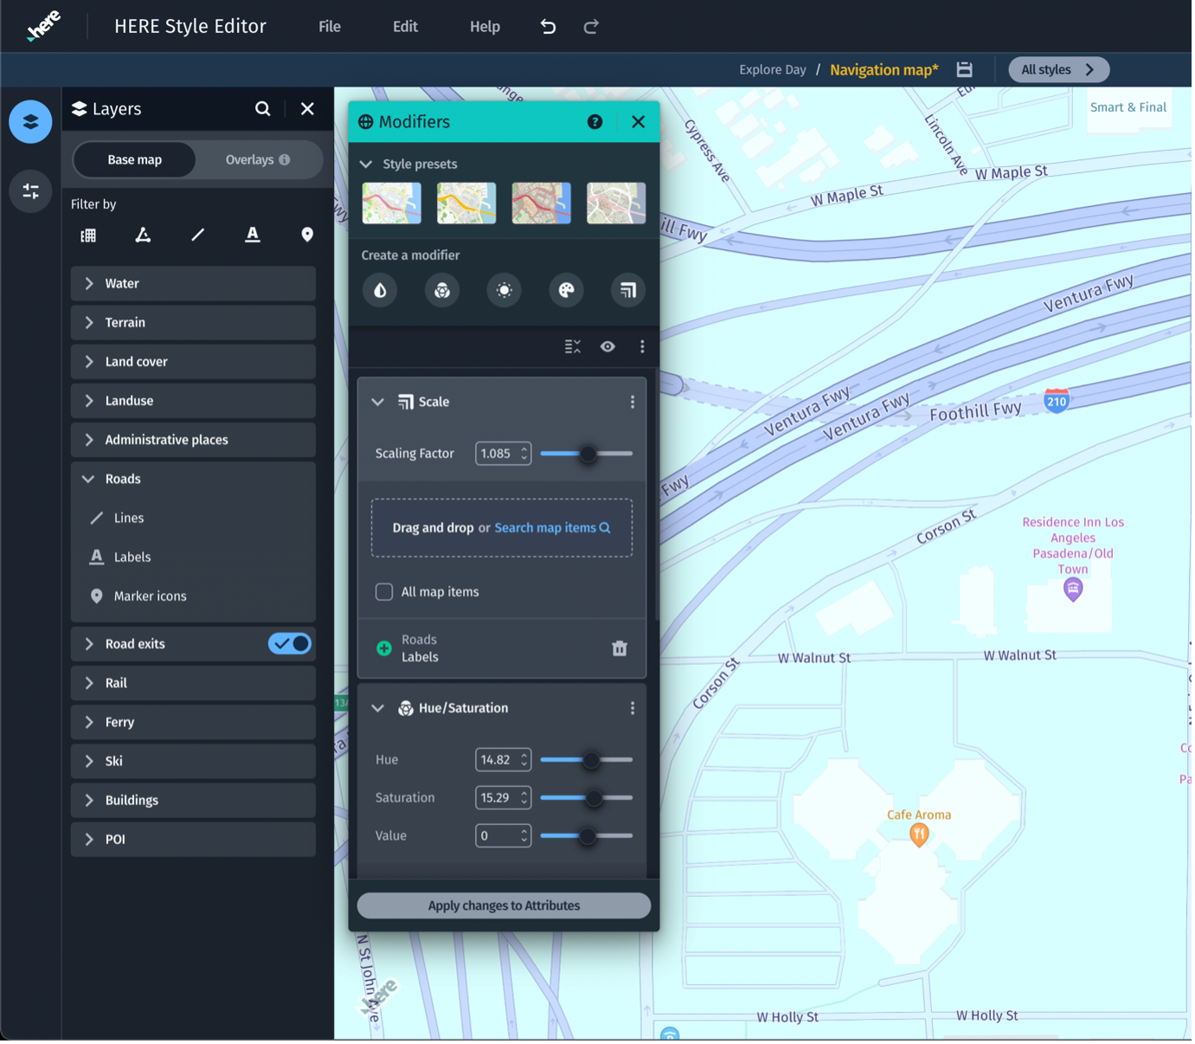Screen dimensions: 1195x1044
Task: Click Search map items link
Action: coord(552,528)
